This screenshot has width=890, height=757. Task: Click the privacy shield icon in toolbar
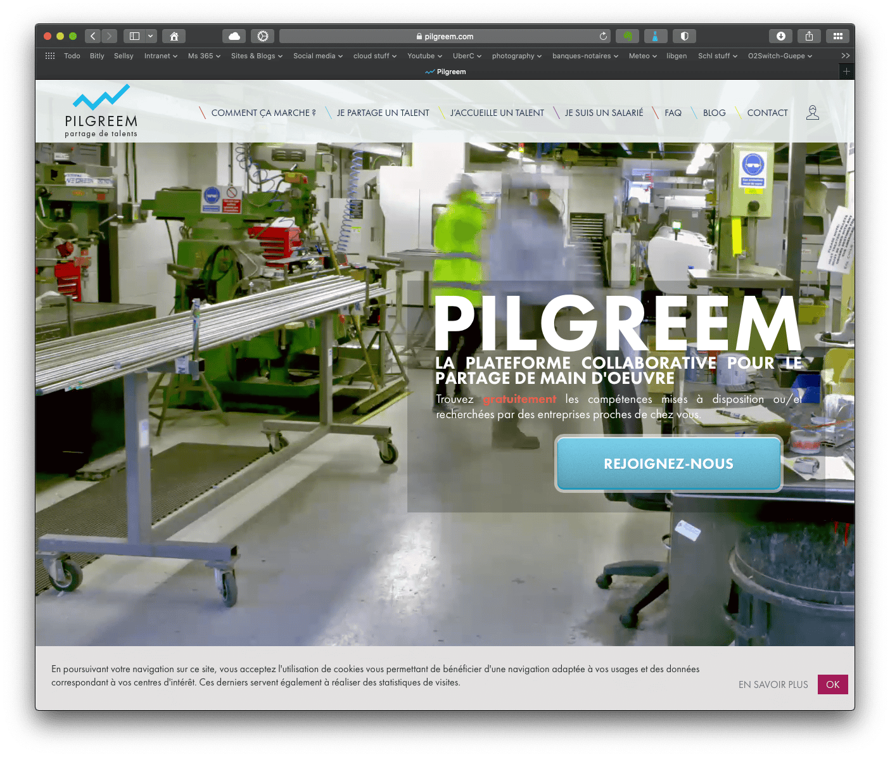684,36
